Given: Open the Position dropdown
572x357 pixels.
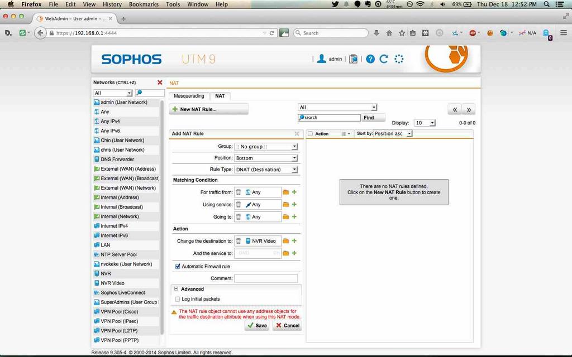Looking at the screenshot, I should pyautogui.click(x=266, y=158).
